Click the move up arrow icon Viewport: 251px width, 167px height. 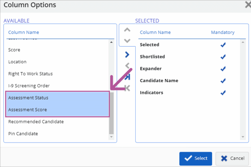click(127, 30)
